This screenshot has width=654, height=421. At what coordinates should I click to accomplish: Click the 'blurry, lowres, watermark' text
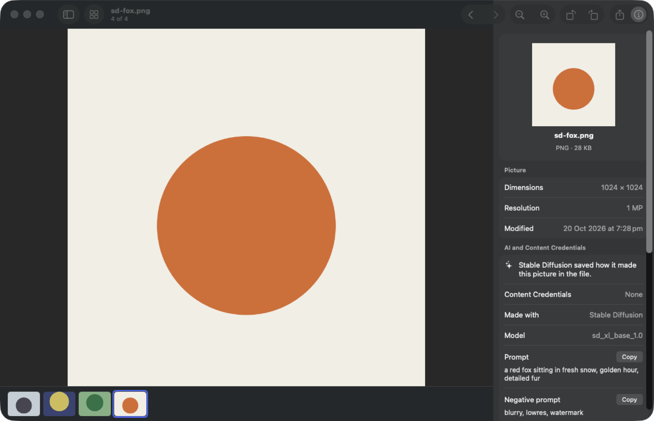pos(544,412)
